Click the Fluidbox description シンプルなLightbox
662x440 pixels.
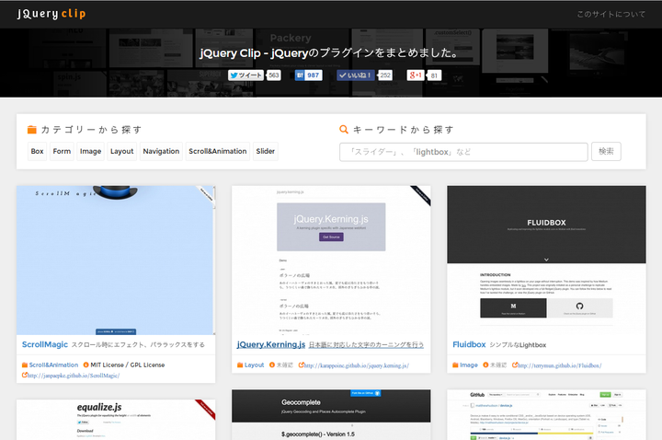[518, 345]
